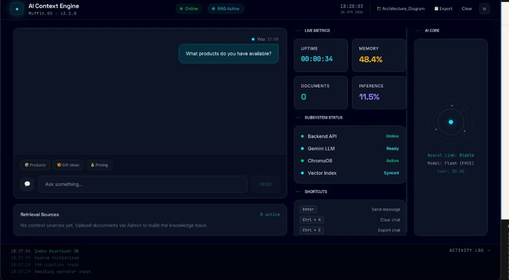Focus the Ask something input field
The height and width of the screenshot is (280, 509).
click(143, 184)
